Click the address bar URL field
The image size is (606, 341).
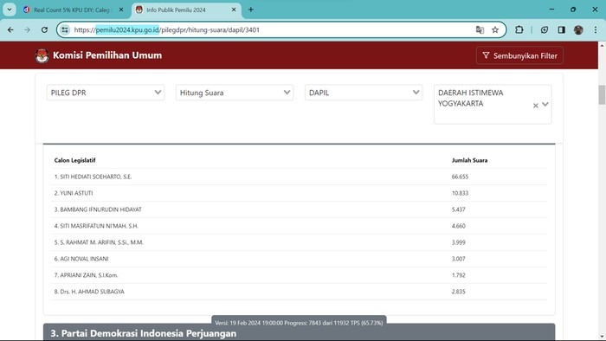(x=270, y=29)
